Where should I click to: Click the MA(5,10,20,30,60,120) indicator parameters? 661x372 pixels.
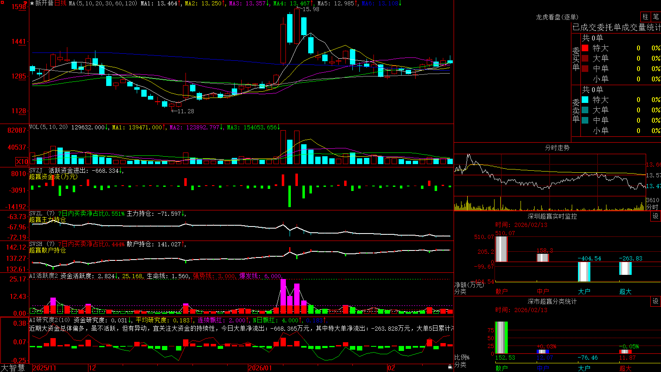(x=103, y=3)
